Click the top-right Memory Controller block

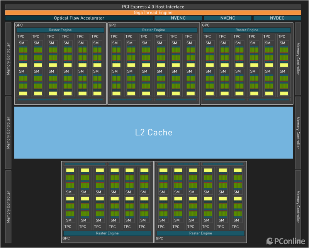tap(298, 59)
